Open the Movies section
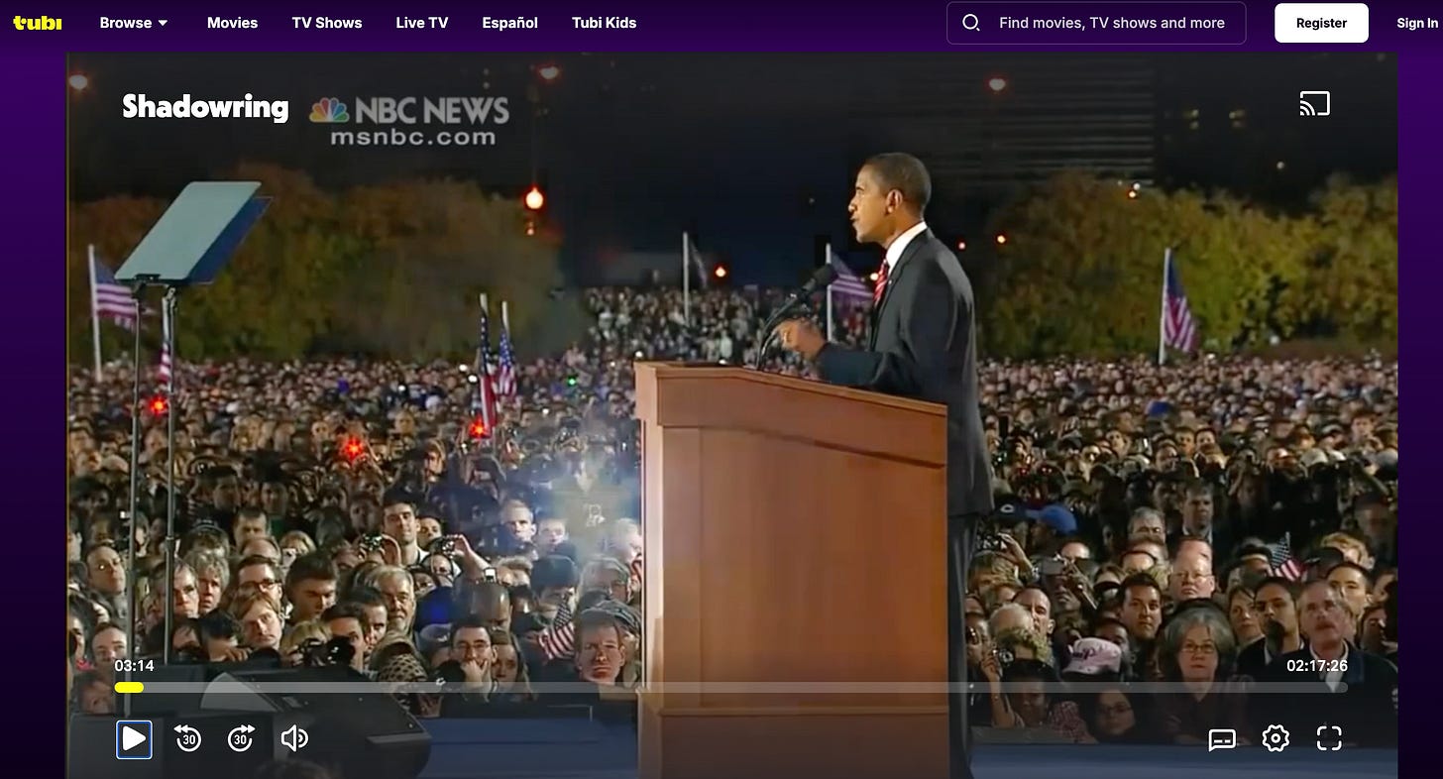 tap(232, 22)
